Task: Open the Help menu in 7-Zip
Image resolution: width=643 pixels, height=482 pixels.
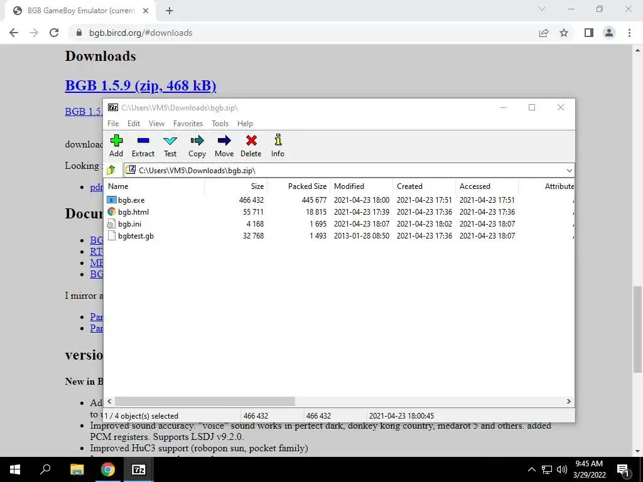Action: (x=245, y=124)
